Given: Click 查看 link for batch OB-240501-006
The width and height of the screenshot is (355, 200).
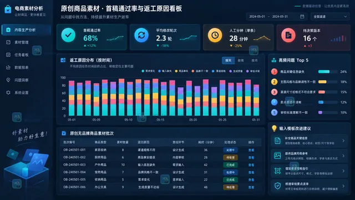Looking at the screenshot, I should coord(251,188).
